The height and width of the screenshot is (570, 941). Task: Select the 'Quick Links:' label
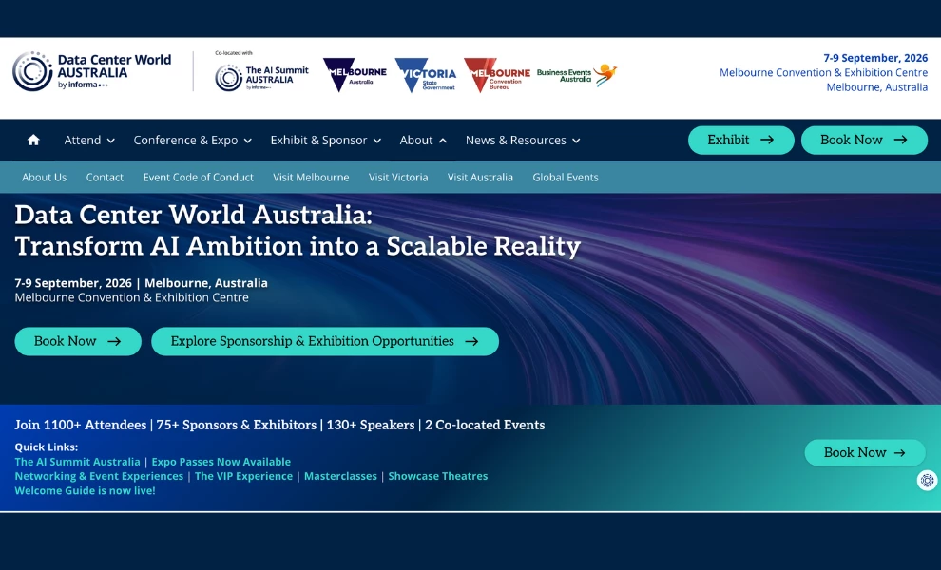(x=47, y=447)
